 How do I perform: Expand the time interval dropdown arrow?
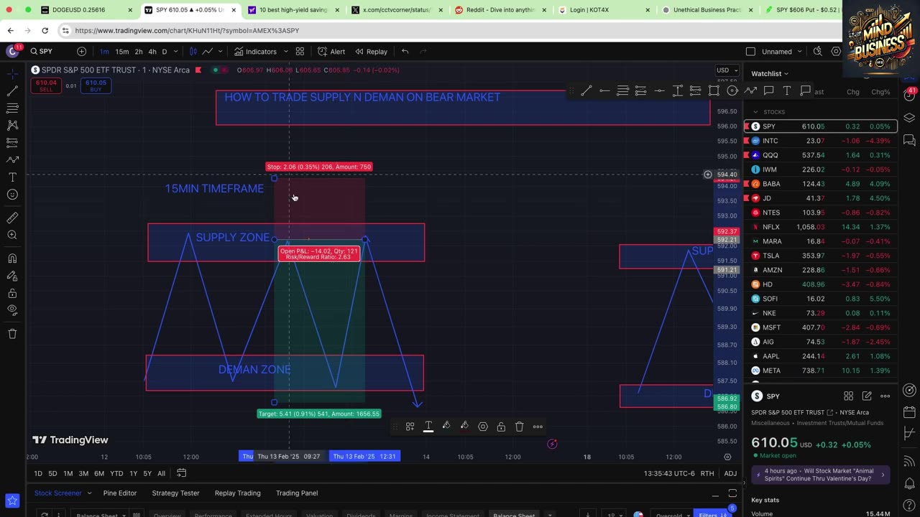[178, 52]
